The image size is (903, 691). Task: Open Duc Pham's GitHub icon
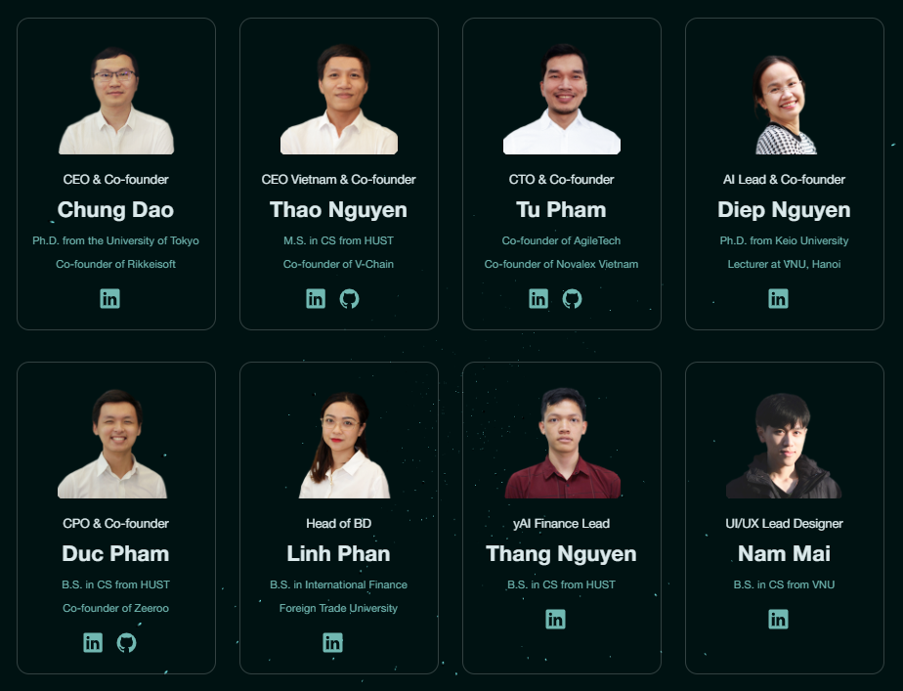tap(127, 642)
